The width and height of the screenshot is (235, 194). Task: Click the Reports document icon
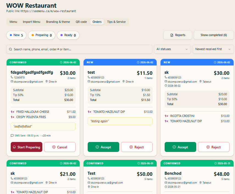[x=172, y=35]
